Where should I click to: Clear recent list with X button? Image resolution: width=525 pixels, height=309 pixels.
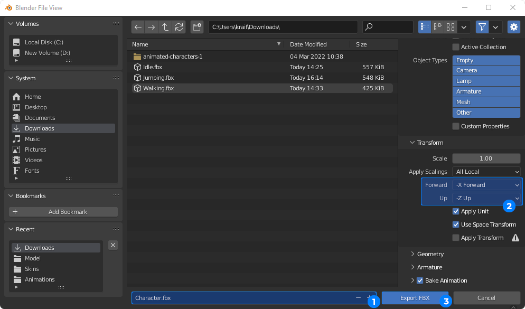click(113, 245)
